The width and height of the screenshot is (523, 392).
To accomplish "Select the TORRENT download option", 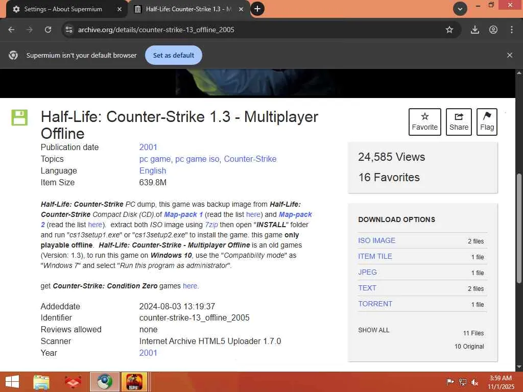I will (375, 304).
